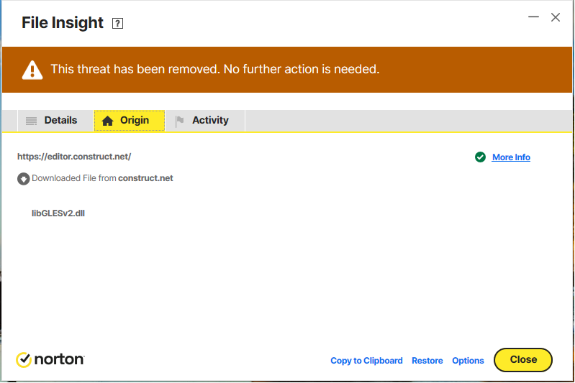Open the Options link

click(x=468, y=361)
